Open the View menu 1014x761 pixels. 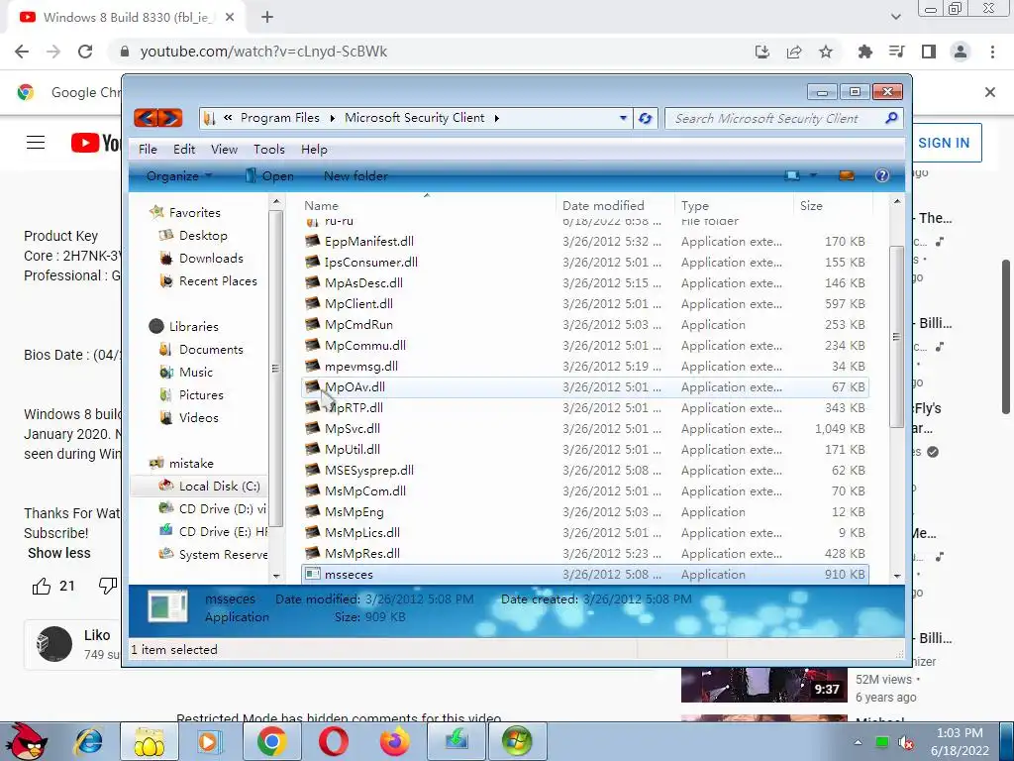tap(225, 150)
